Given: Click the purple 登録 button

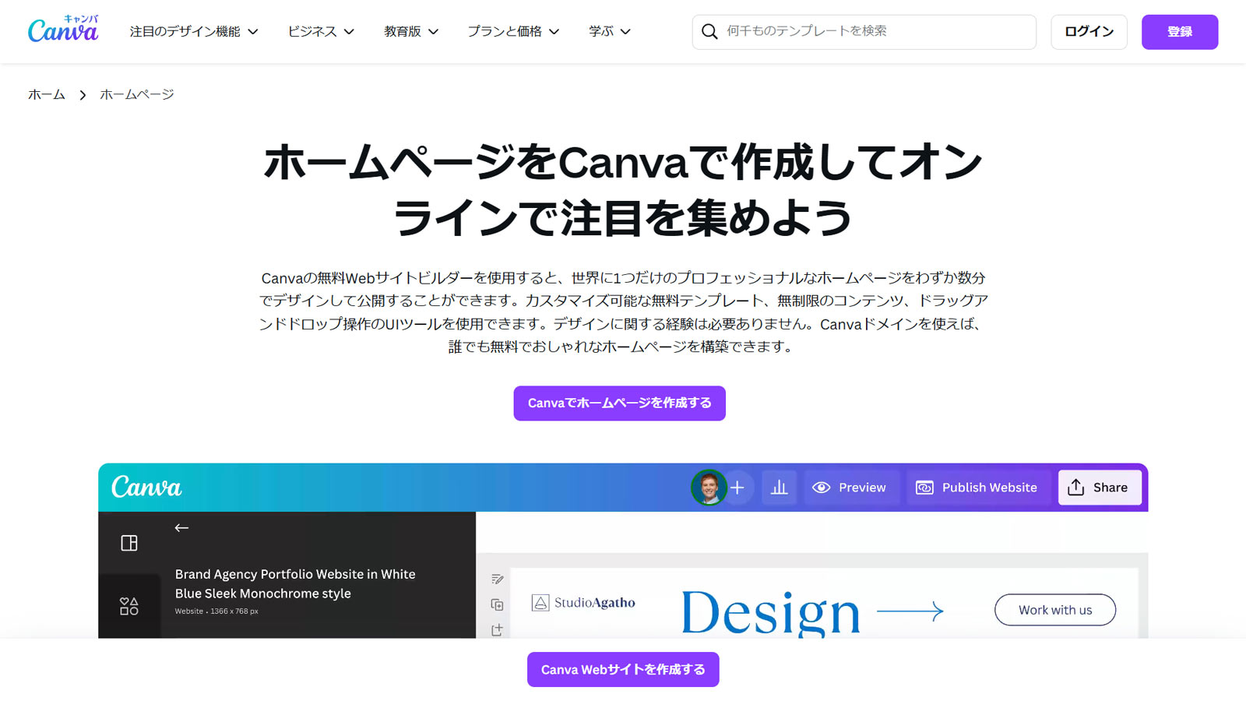Looking at the screenshot, I should coord(1180,32).
